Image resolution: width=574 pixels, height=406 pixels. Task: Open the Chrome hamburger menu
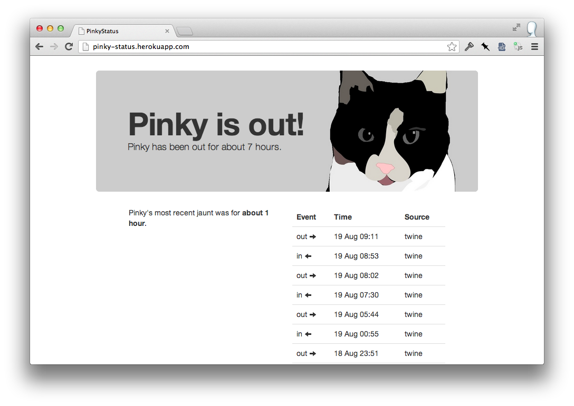coord(534,47)
